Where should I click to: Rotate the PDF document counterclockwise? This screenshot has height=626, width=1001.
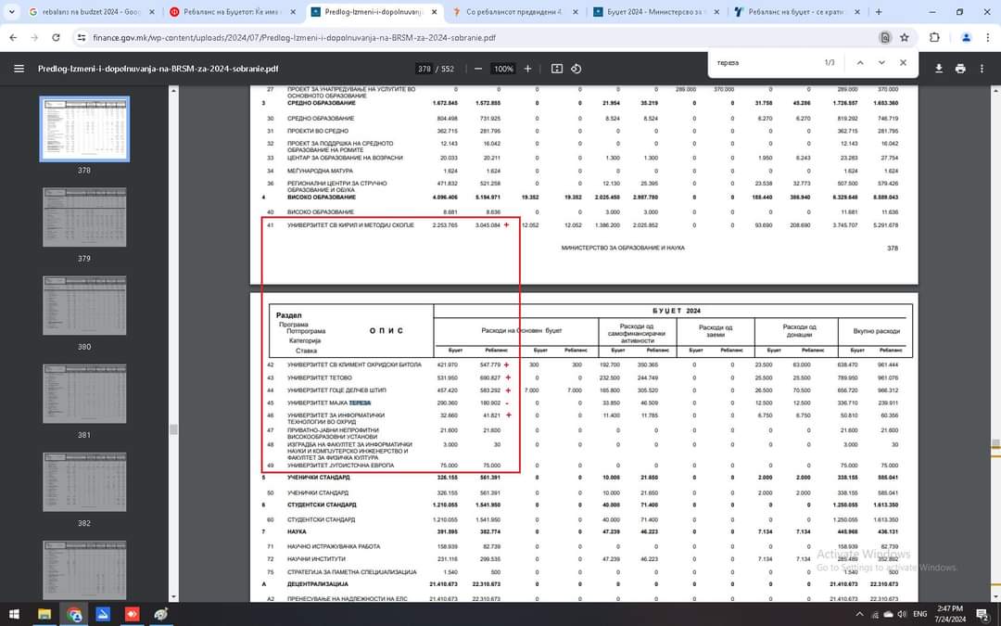[577, 69]
